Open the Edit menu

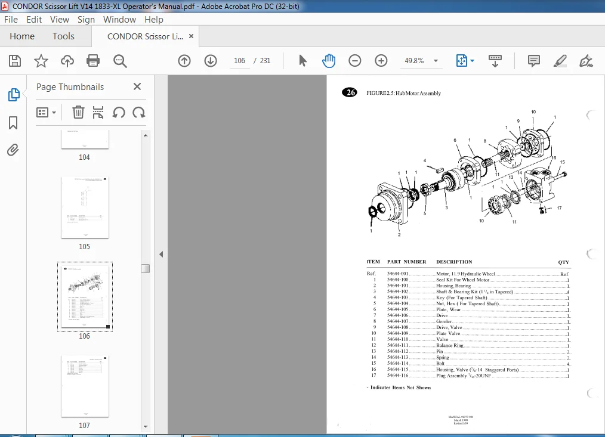coord(34,19)
